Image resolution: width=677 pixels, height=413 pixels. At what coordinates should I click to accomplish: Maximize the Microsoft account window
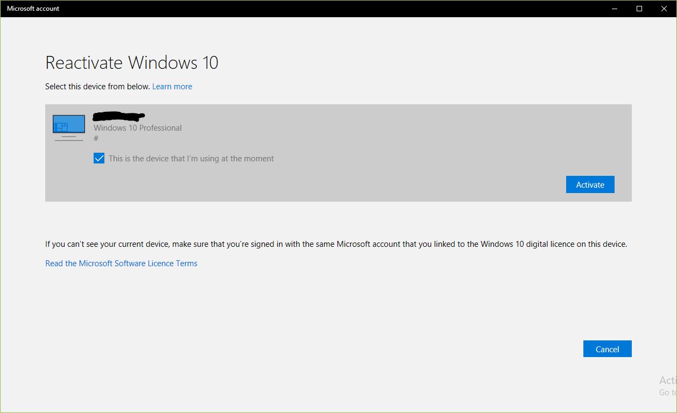(639, 9)
